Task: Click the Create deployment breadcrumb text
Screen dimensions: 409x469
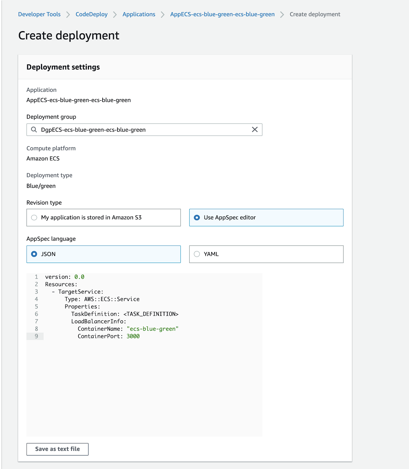Action: pos(315,14)
